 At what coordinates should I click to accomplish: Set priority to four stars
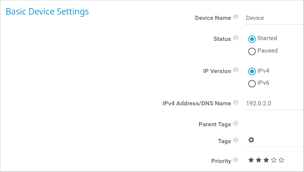point(274,160)
